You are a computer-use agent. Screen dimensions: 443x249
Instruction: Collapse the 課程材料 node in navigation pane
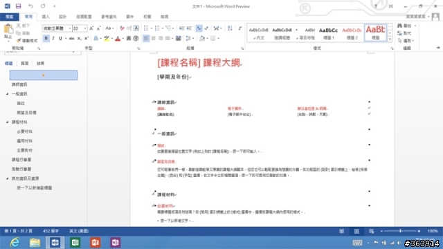8,122
